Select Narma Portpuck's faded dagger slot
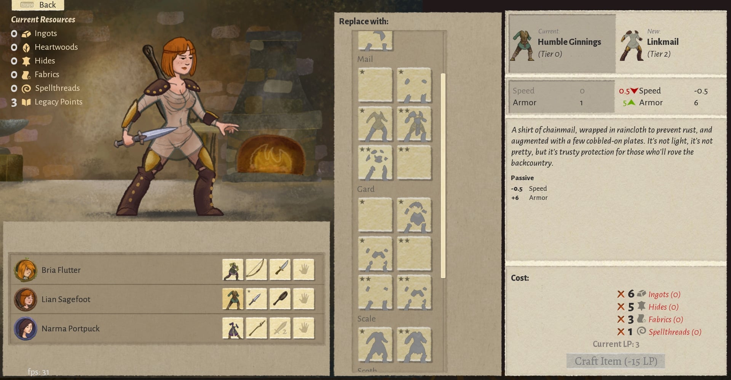This screenshot has width=731, height=380. pos(280,328)
